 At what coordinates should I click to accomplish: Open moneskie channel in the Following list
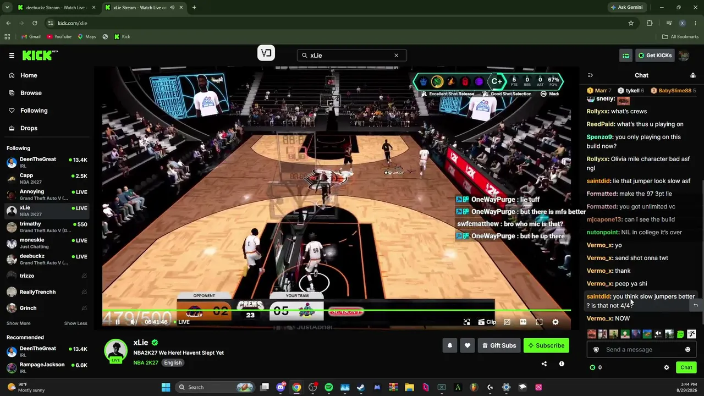coord(47,243)
